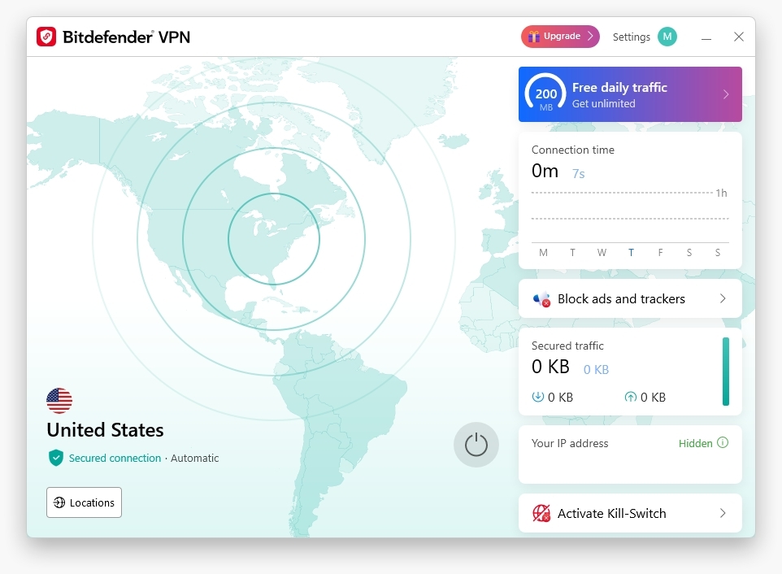The width and height of the screenshot is (782, 574).
Task: Click the 0m connection time value
Action: 545,171
